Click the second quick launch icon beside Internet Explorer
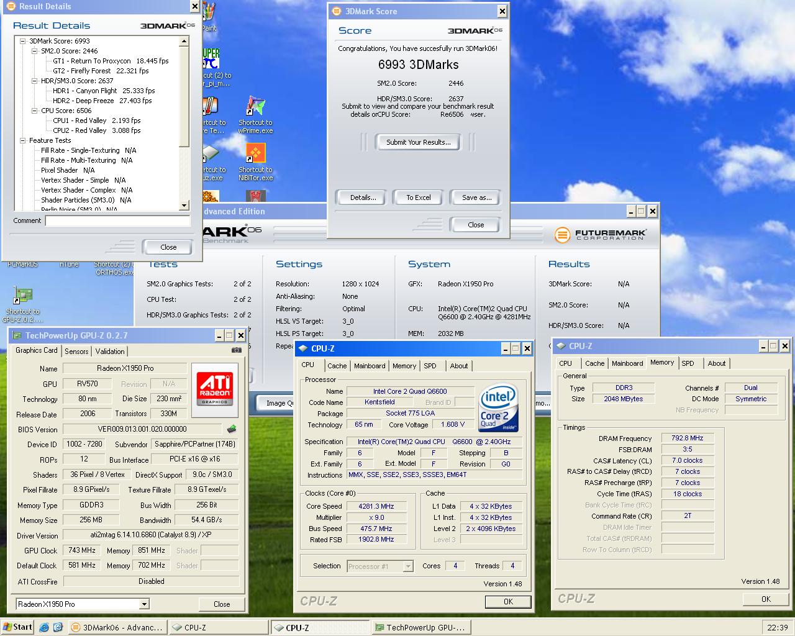 click(58, 627)
